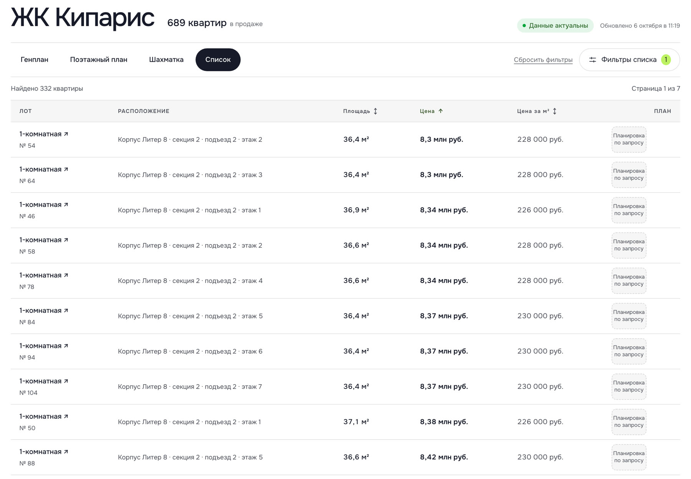
Task: Click Планировка по запросу thumbnail for № 88
Action: coord(629,457)
